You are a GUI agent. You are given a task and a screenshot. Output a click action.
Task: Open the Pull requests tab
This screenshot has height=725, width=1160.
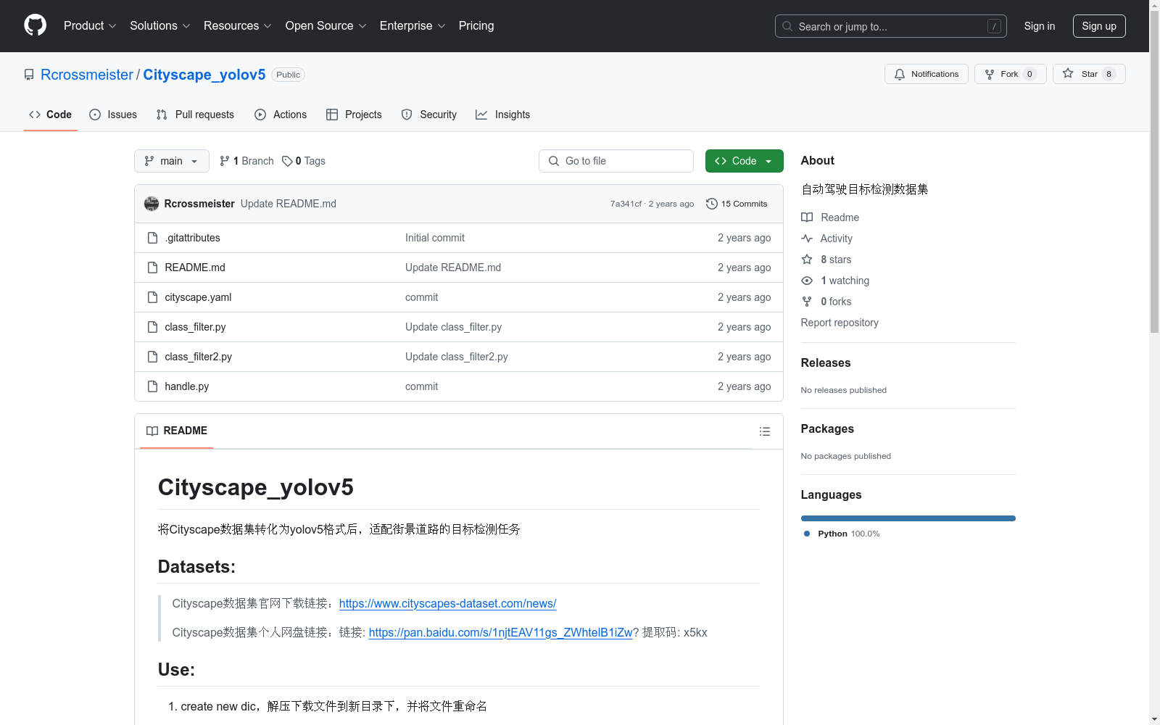pos(195,115)
